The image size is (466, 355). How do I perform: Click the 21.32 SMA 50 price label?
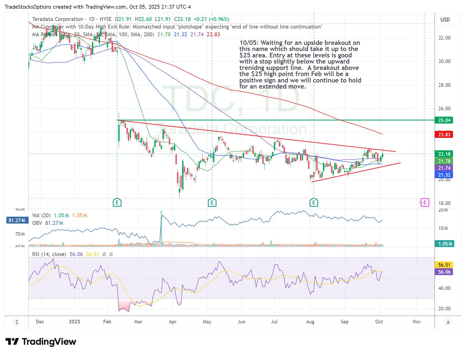(x=444, y=175)
